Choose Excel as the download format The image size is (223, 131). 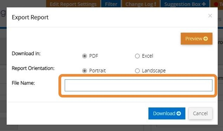137,56
